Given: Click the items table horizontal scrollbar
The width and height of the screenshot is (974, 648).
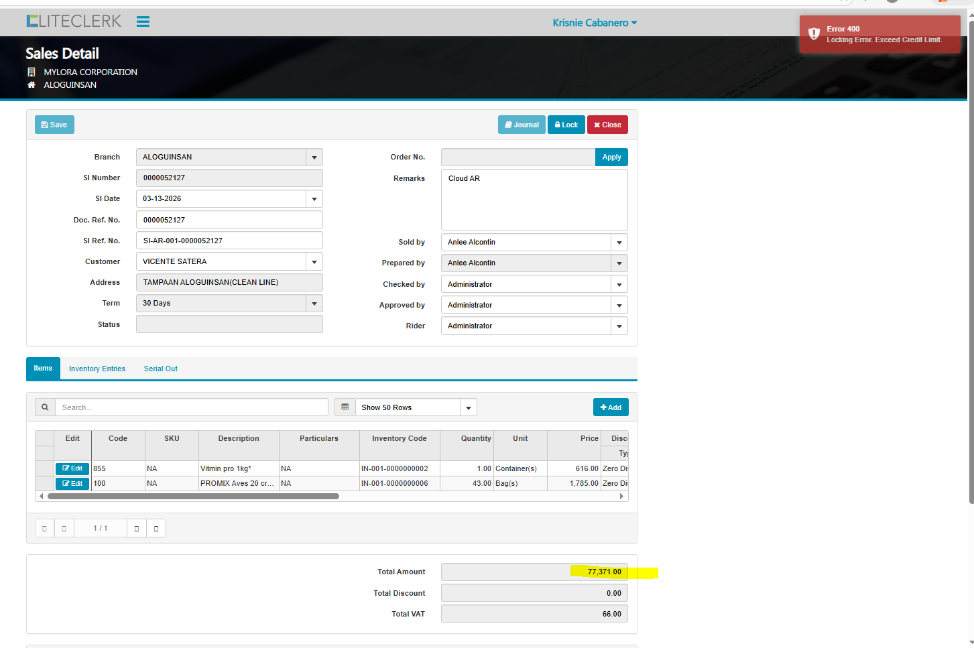Looking at the screenshot, I should tap(193, 497).
